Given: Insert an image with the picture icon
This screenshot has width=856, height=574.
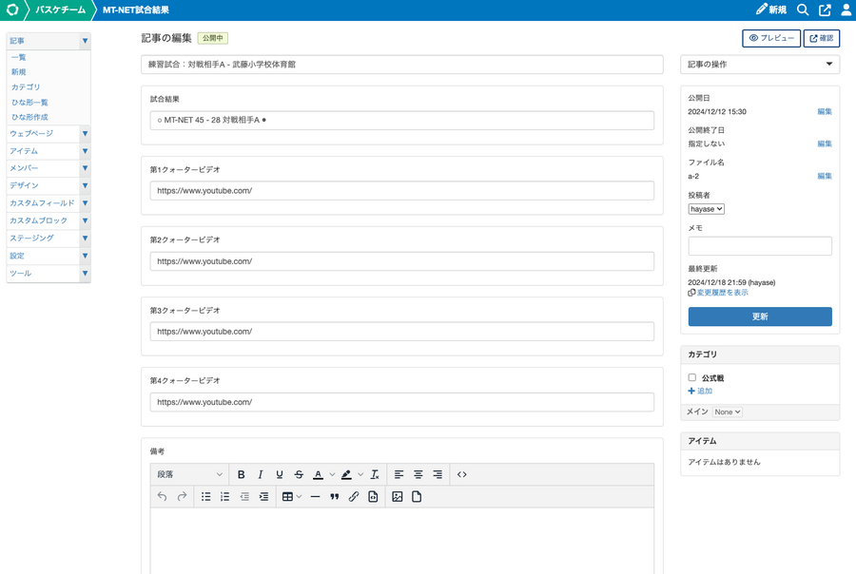Looking at the screenshot, I should coord(398,496).
